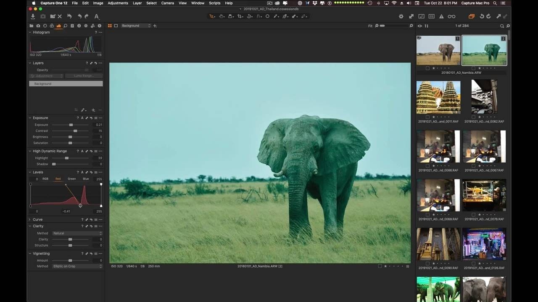Tick checkbox under Thailand_0011.RAF thumbnail

pos(427,117)
